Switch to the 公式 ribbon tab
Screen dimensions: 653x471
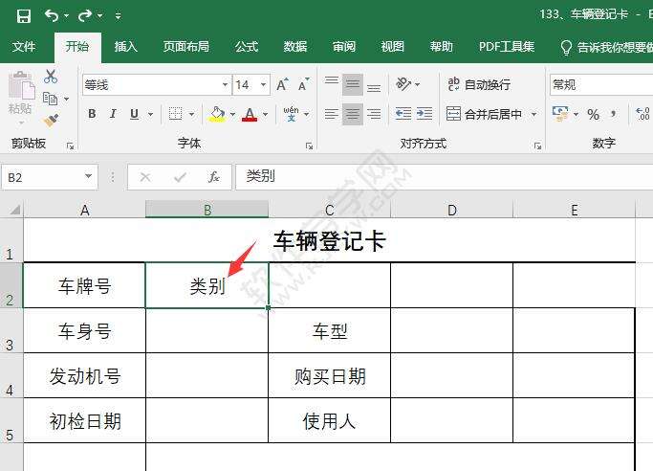pyautogui.click(x=247, y=46)
